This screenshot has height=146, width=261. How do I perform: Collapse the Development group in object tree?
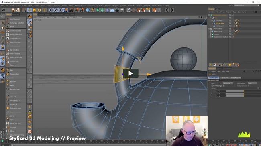[x=209, y=29]
